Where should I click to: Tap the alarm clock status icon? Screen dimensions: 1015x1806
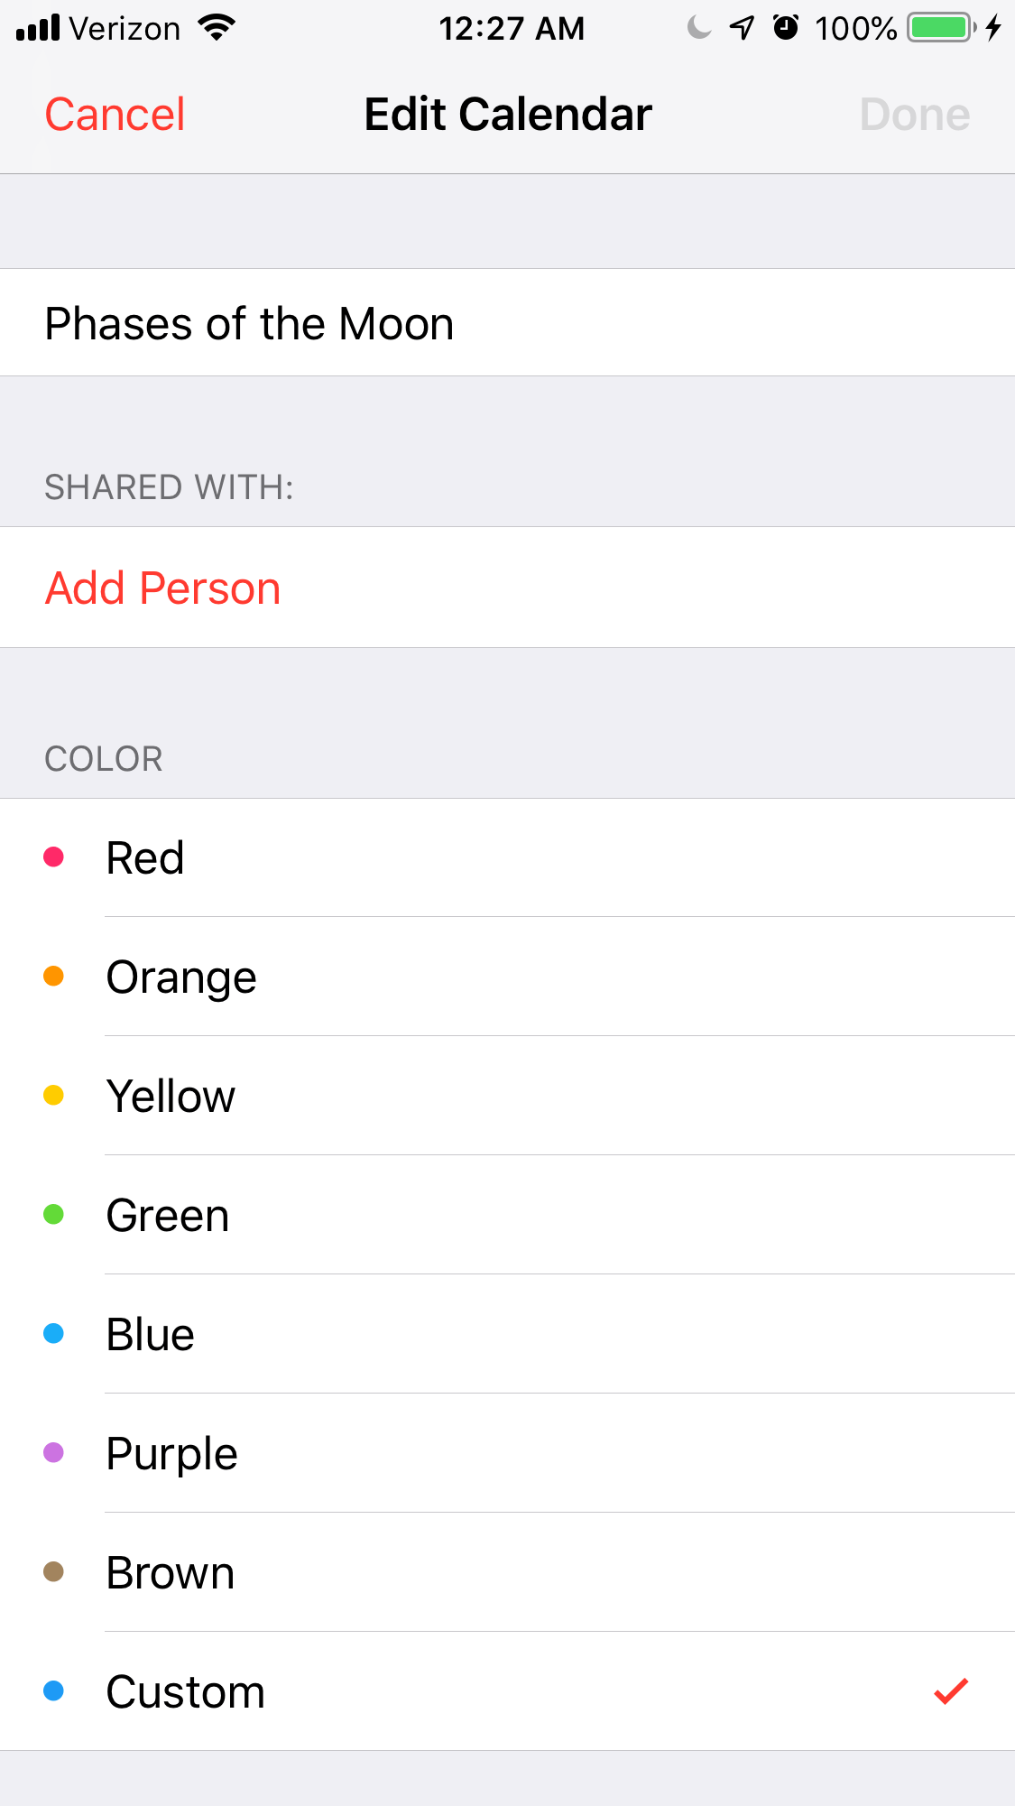[786, 28]
